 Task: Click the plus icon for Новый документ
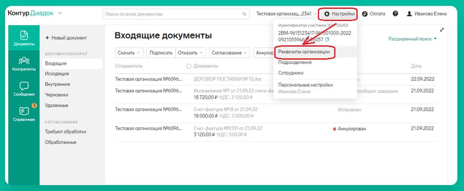point(47,38)
